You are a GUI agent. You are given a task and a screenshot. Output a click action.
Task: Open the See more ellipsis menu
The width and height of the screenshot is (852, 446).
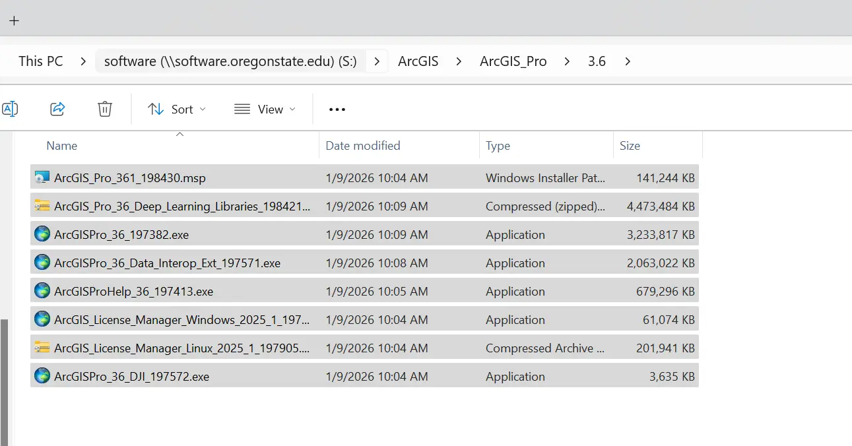tap(337, 110)
